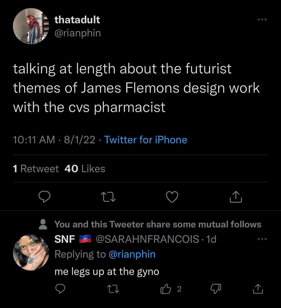Screen dimensions: 281x308
Task: Click the Twitter for iPhone link
Action: point(146,140)
